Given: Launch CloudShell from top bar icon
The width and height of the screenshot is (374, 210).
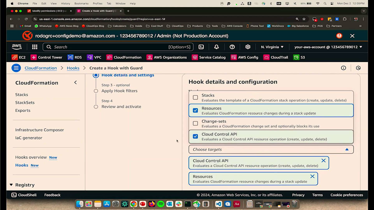Looking at the screenshot, I should click(x=201, y=47).
